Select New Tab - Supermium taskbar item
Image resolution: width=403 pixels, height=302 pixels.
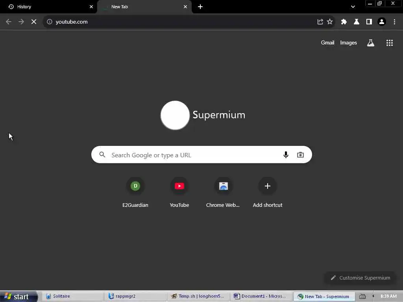click(x=324, y=296)
